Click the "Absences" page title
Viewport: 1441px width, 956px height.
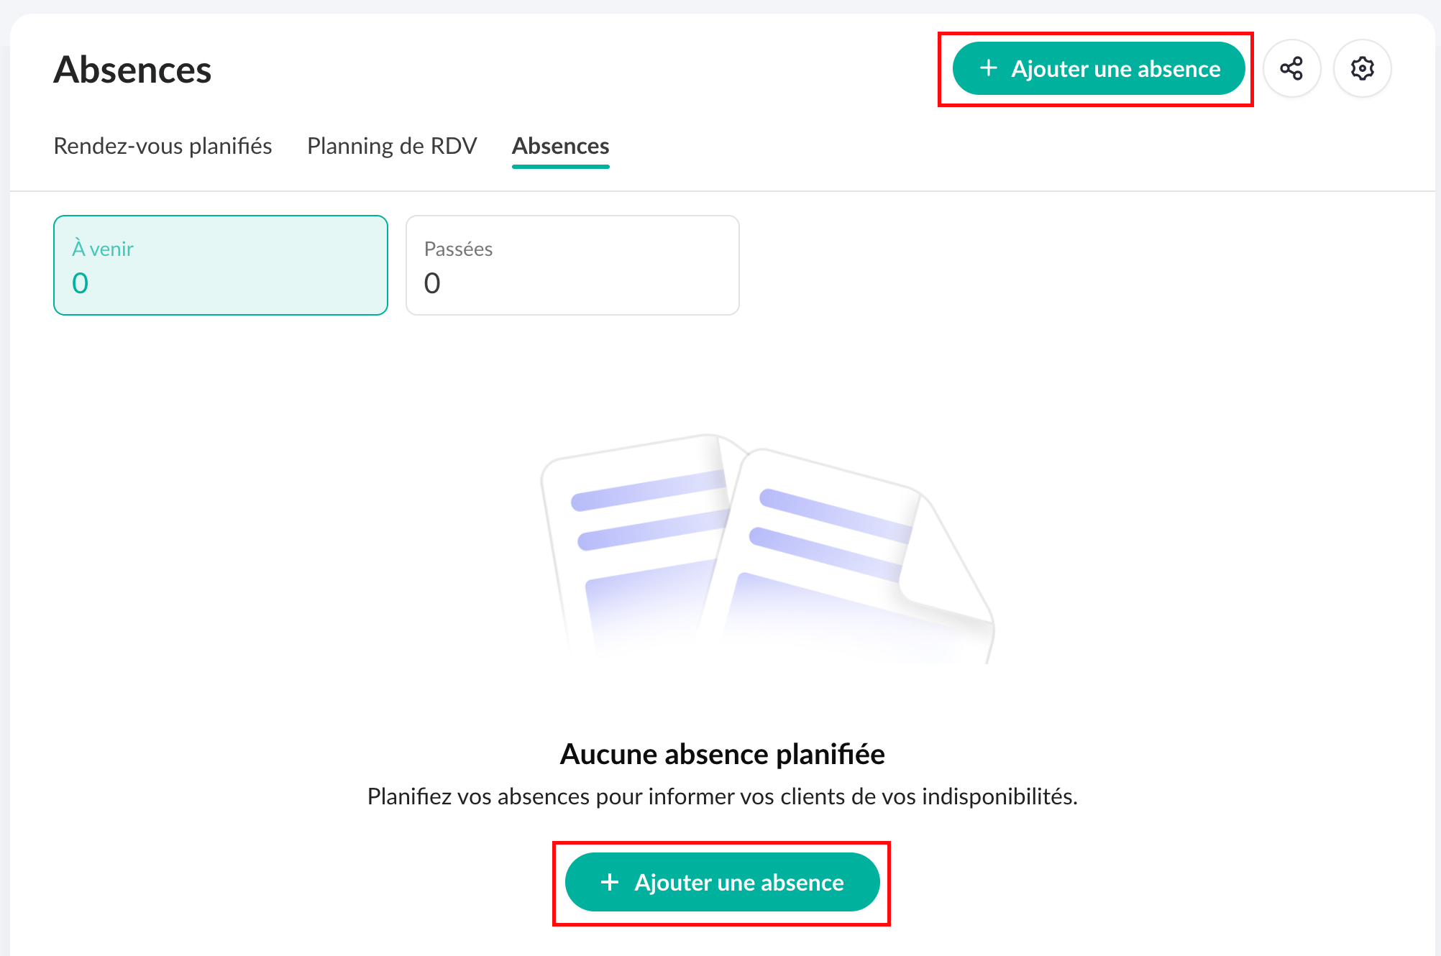pos(132,70)
